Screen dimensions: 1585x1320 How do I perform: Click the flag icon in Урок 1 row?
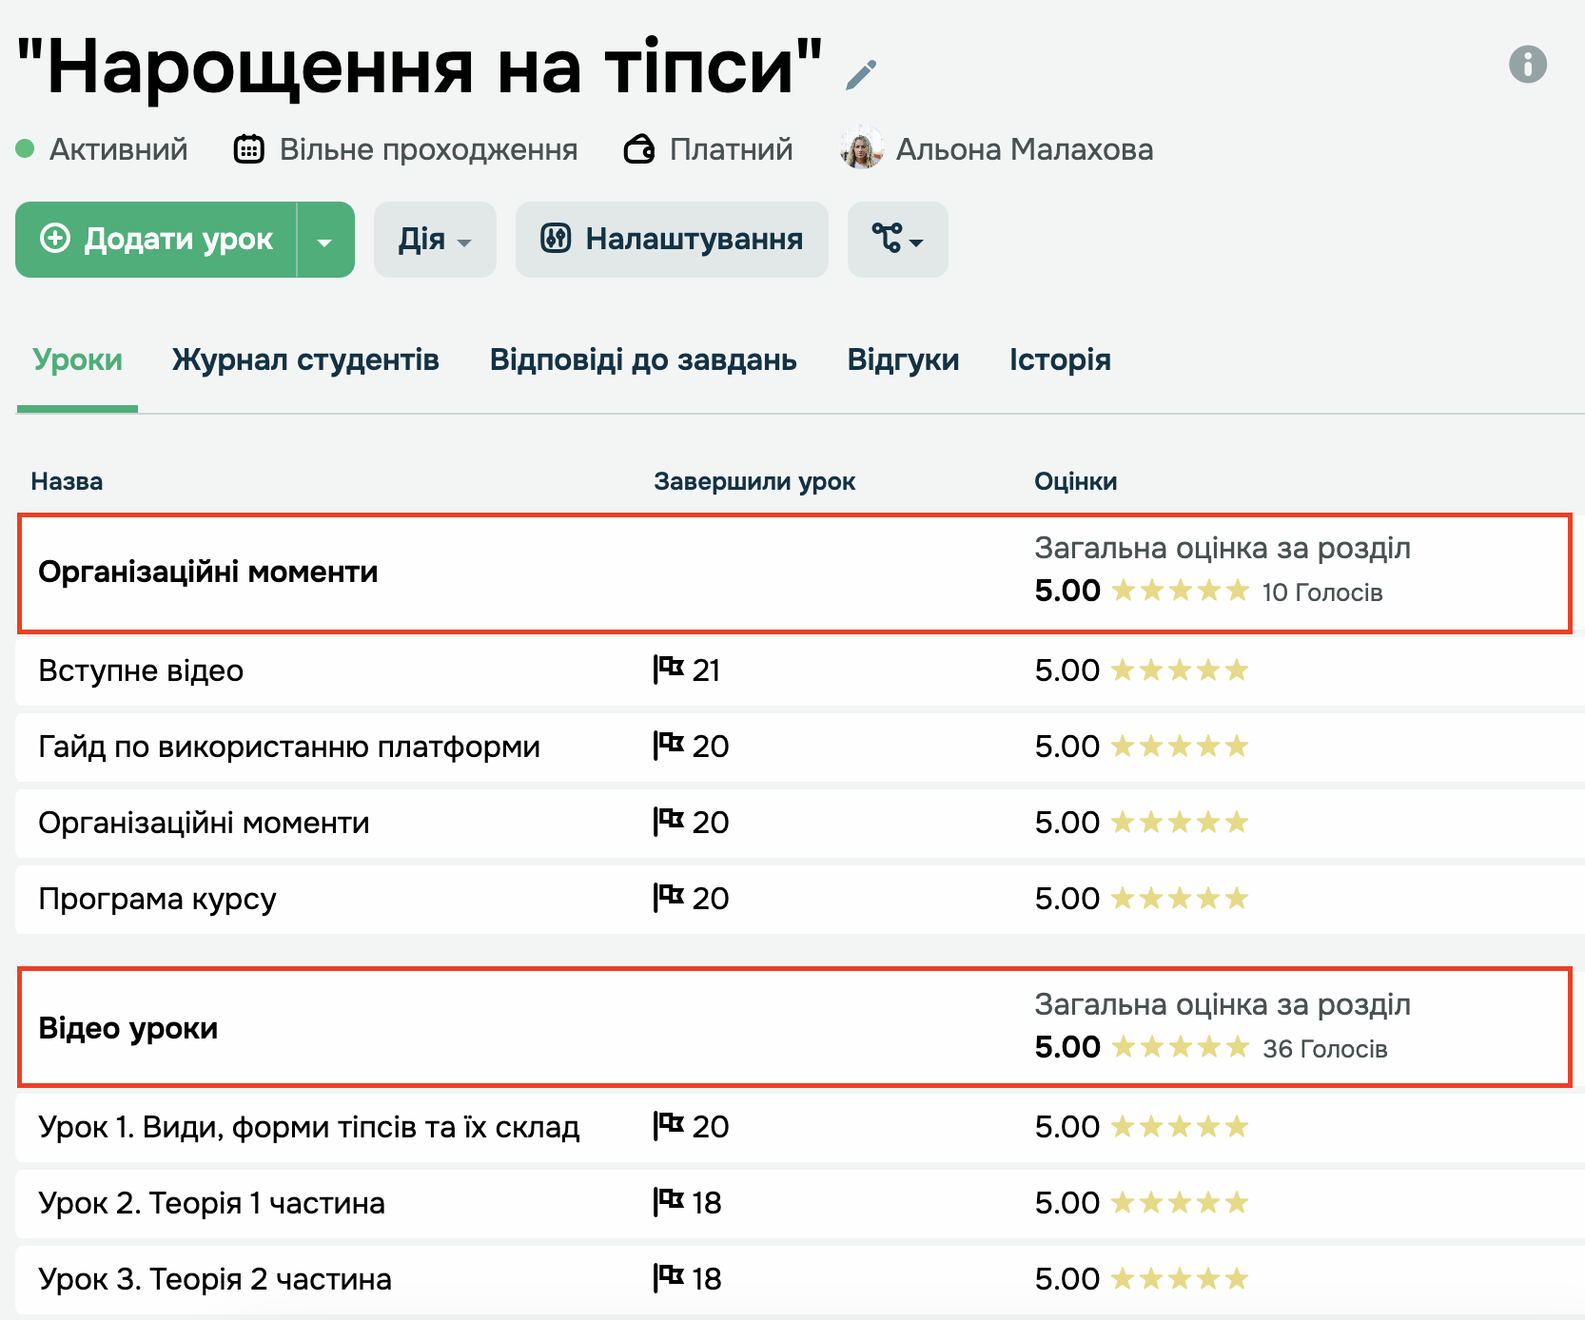tap(669, 1126)
